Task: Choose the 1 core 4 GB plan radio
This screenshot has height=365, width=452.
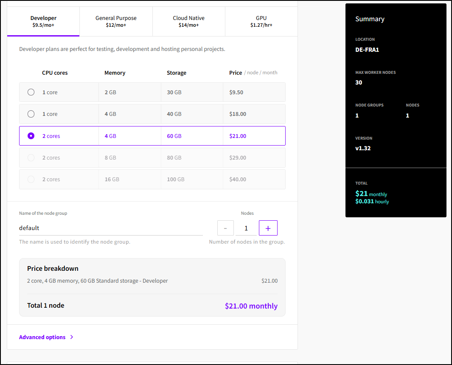Action: click(x=31, y=114)
